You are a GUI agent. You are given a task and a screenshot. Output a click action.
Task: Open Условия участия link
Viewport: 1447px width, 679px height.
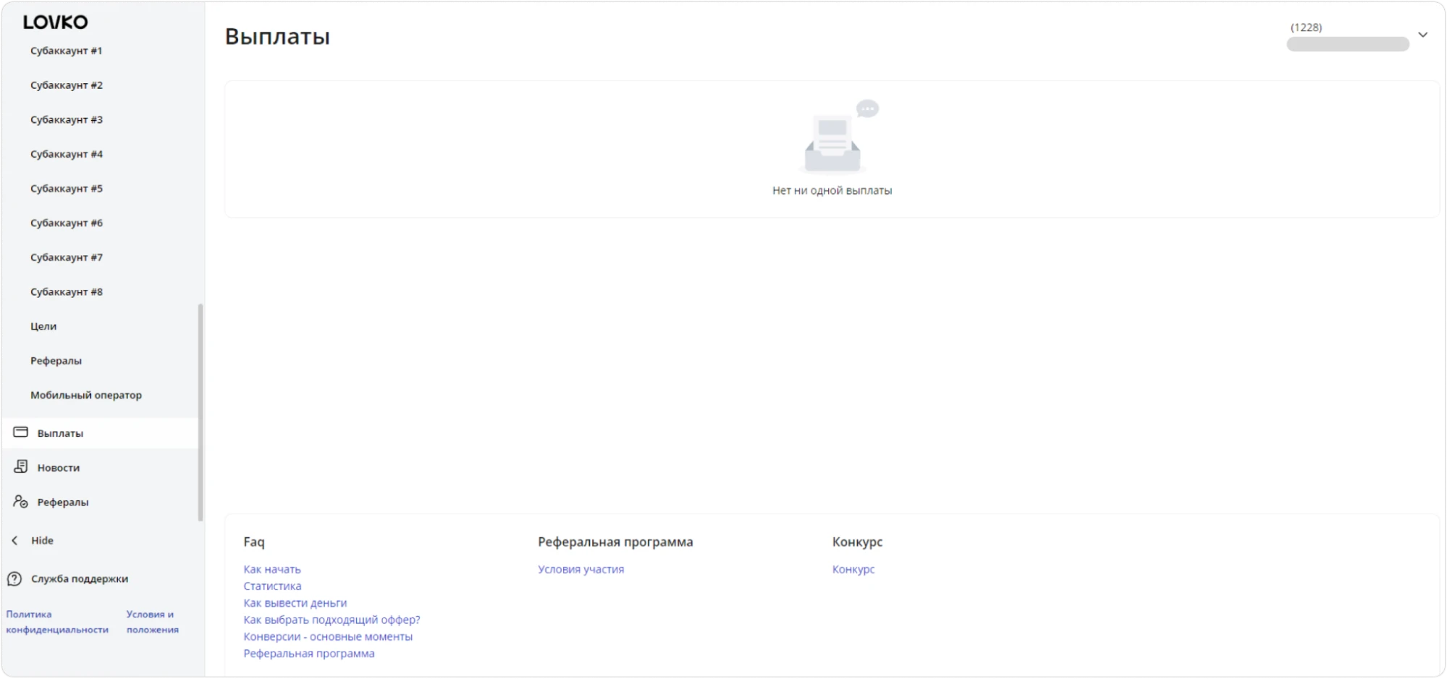point(581,570)
